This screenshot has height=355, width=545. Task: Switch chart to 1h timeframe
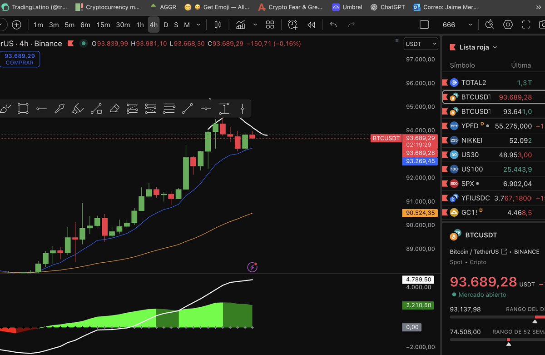(140, 25)
